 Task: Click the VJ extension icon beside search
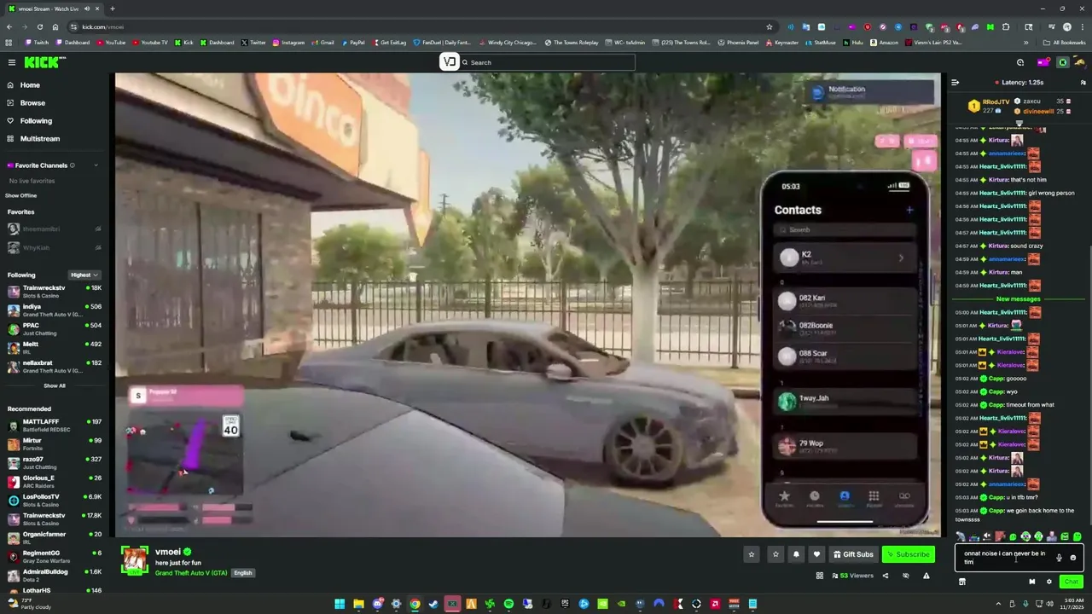[x=449, y=61]
